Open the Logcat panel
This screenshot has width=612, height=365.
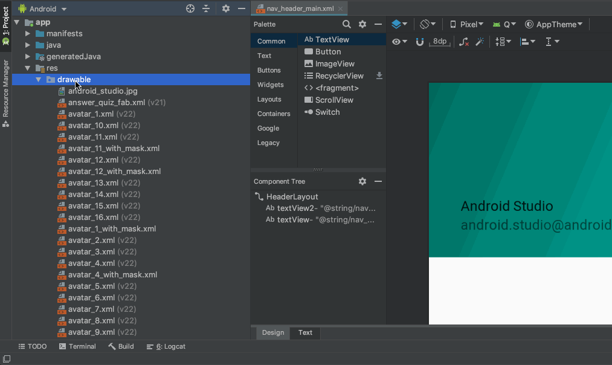166,346
